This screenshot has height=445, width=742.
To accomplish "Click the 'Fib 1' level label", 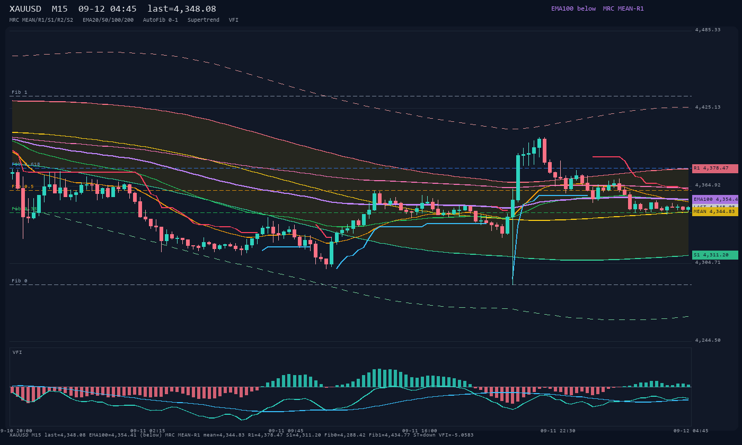I will [x=20, y=92].
